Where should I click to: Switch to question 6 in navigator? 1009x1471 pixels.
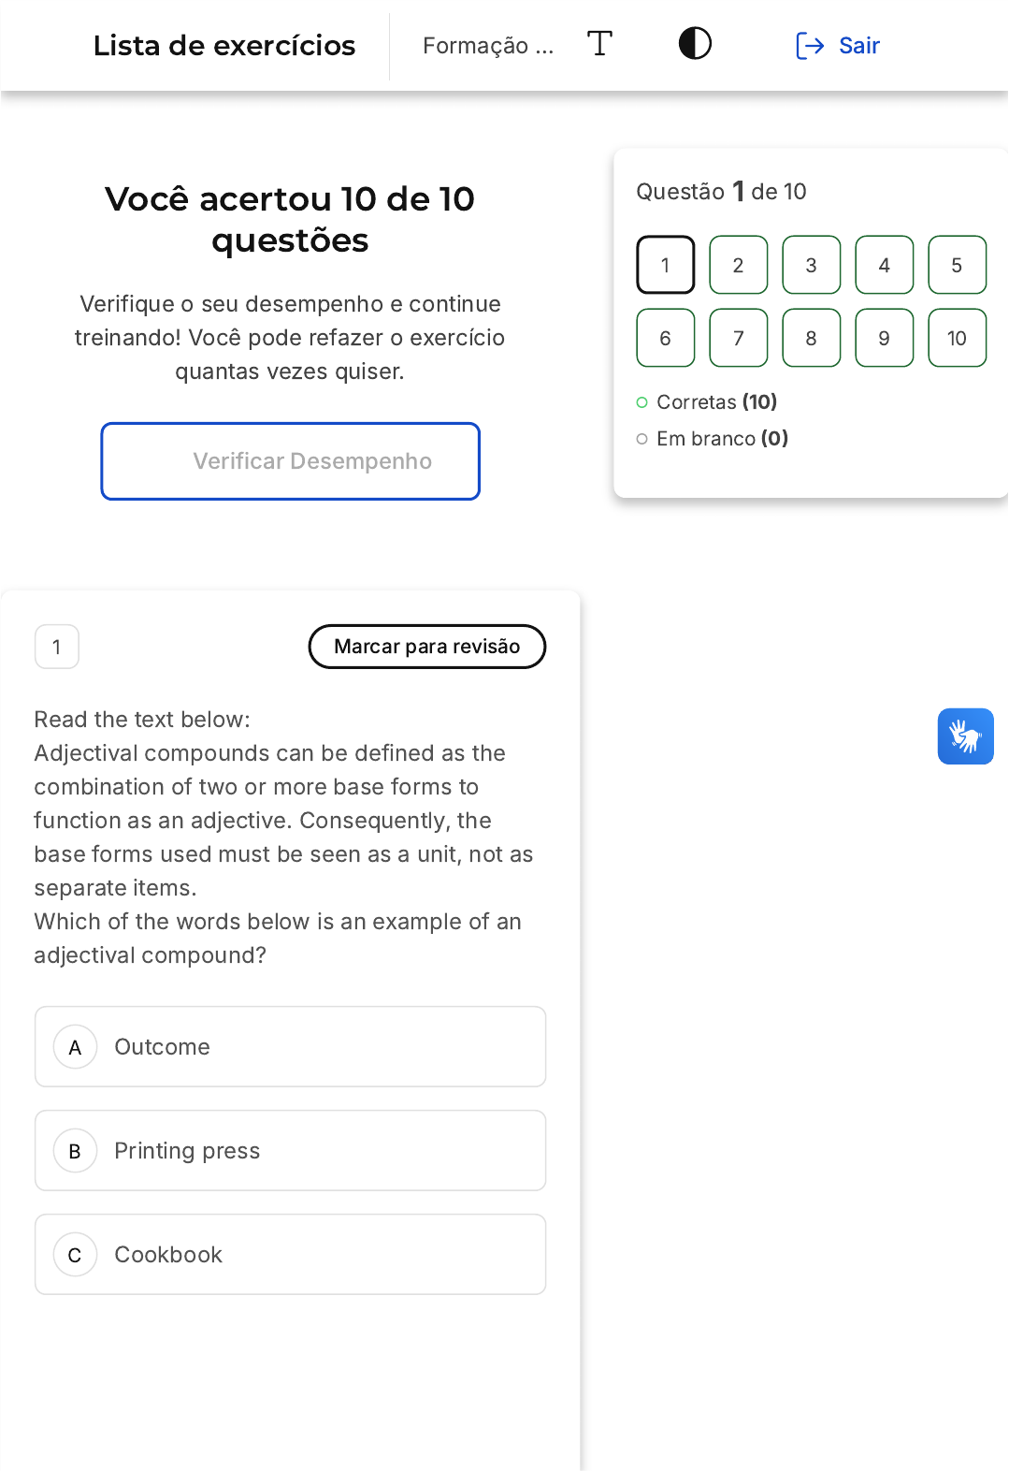[x=665, y=338]
